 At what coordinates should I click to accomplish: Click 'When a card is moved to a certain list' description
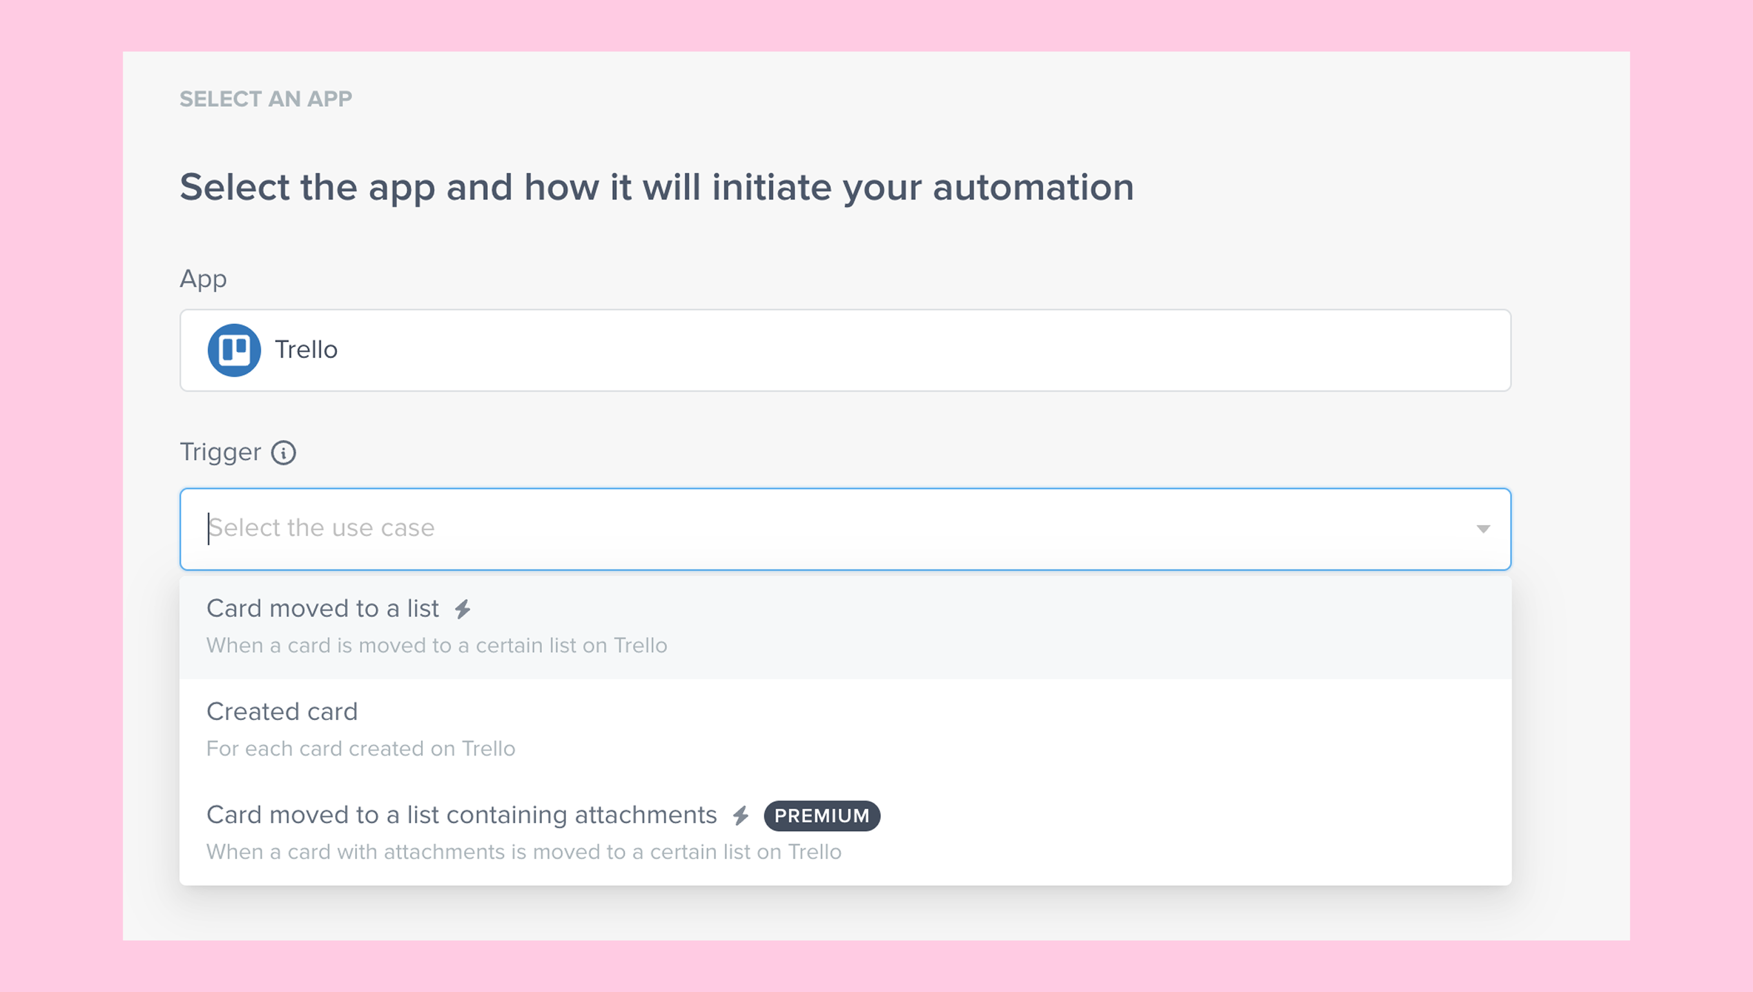pyautogui.click(x=437, y=645)
